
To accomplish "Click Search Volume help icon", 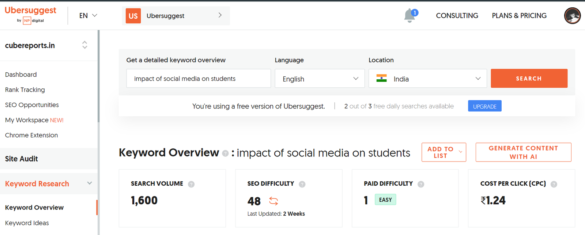I will pos(191,184).
